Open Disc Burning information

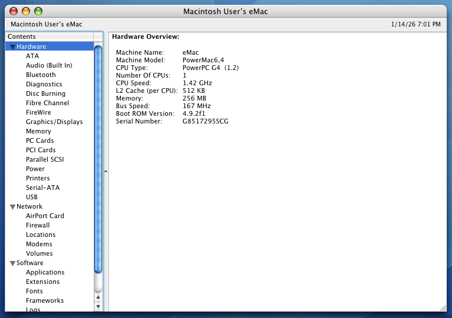tap(45, 93)
